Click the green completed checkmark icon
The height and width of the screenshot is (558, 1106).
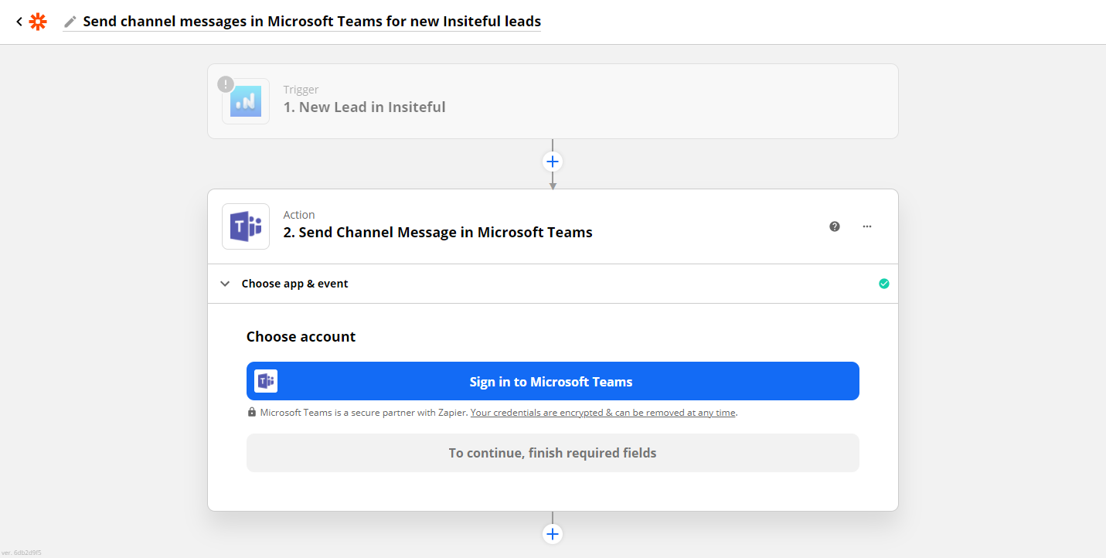(884, 284)
